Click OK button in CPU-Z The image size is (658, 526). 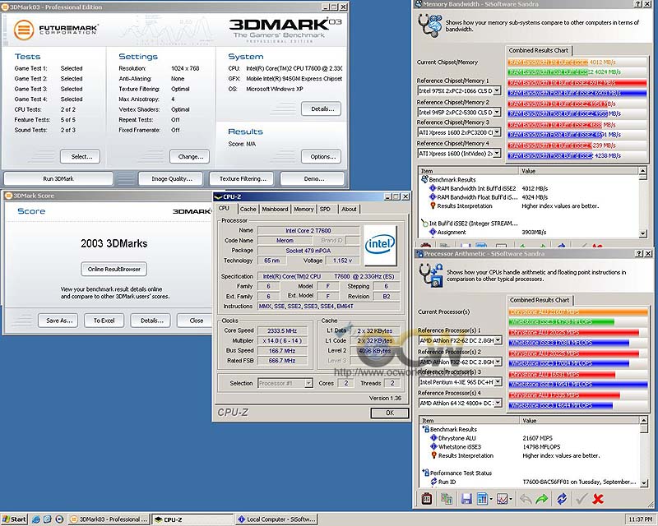coord(389,413)
